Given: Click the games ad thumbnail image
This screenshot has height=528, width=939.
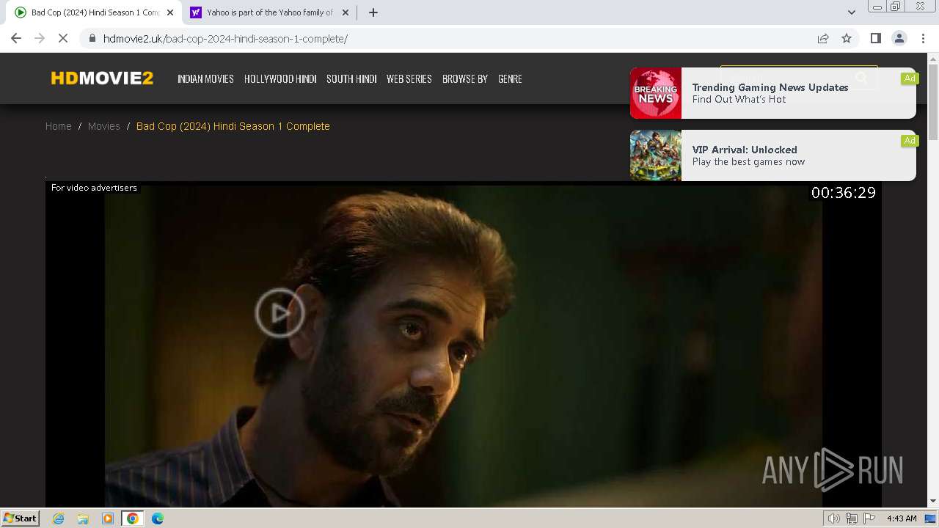Looking at the screenshot, I should (656, 155).
